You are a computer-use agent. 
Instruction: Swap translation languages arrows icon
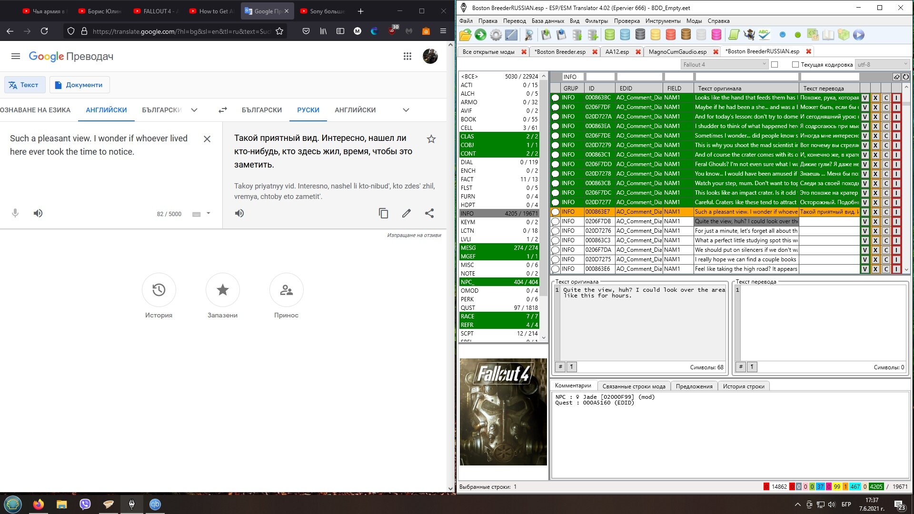point(222,110)
